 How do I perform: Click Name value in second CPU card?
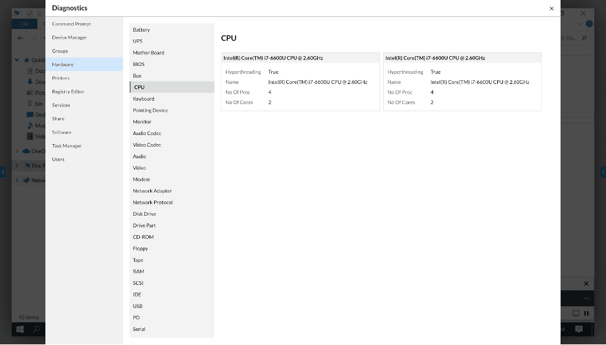pos(480,82)
